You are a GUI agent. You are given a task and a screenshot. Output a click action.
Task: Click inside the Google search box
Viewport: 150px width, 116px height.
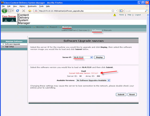click(134, 11)
